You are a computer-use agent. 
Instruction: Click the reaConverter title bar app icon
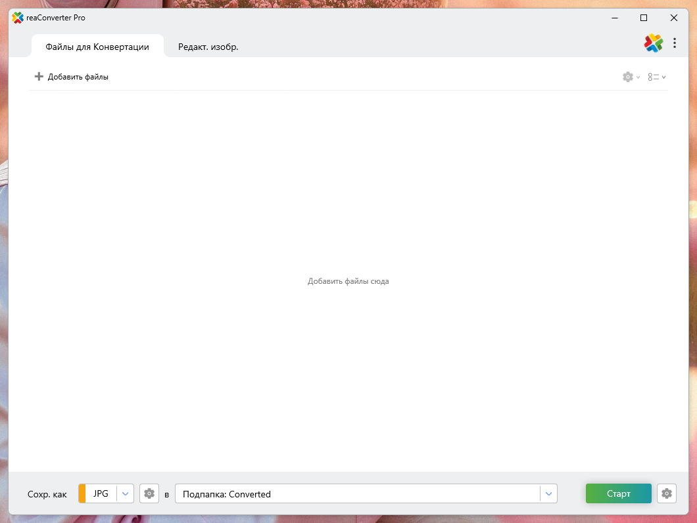coord(18,18)
